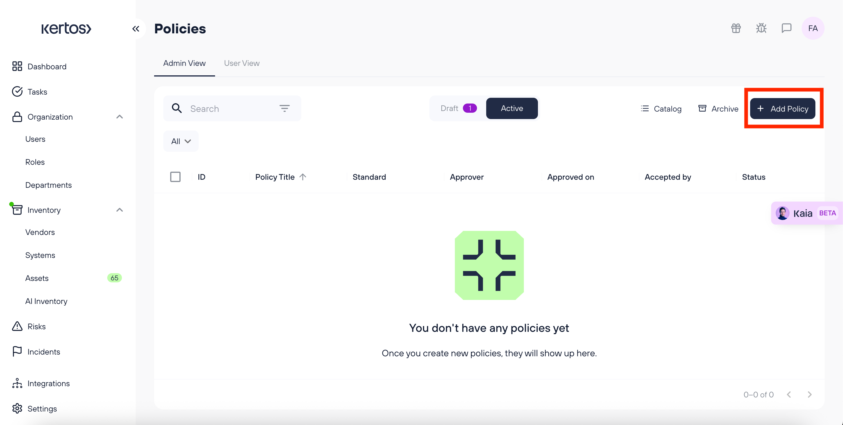843x425 pixels.
Task: Collapse the sidebar with double chevron icon
Action: coord(136,29)
